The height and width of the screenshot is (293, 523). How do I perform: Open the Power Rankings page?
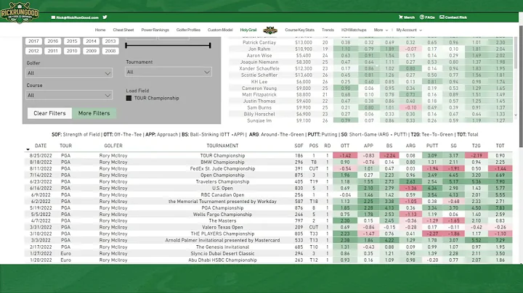(x=155, y=30)
